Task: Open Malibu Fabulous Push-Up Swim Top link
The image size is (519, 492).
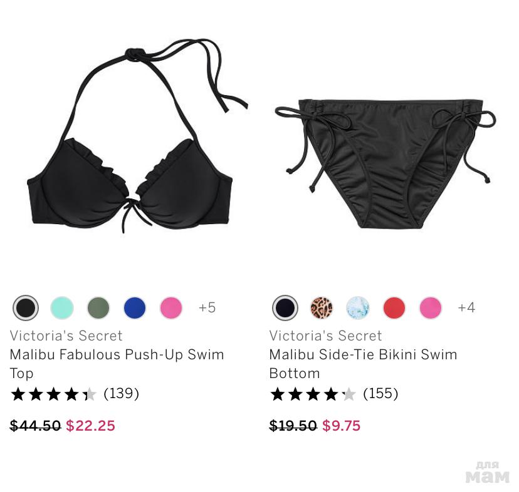Action: [x=117, y=364]
